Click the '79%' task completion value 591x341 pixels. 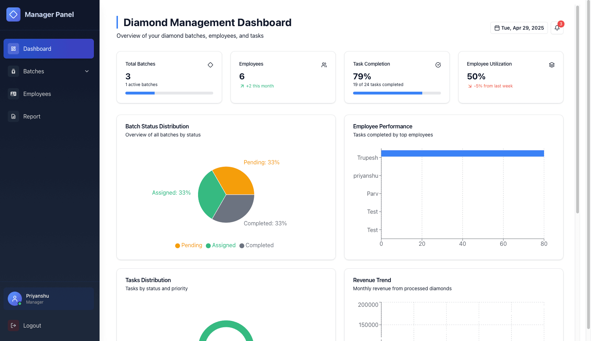(362, 77)
